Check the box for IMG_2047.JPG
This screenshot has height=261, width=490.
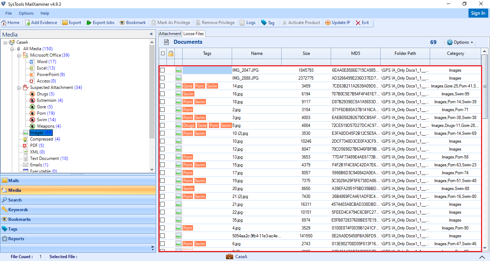[x=162, y=70]
